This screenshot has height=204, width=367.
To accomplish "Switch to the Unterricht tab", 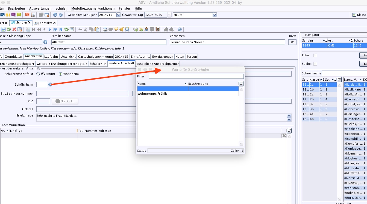I will (68, 57).
